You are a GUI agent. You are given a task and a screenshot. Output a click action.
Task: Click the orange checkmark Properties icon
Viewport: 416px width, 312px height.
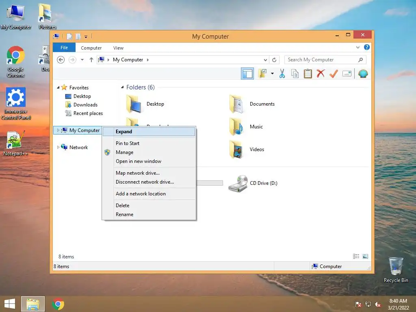pos(334,74)
